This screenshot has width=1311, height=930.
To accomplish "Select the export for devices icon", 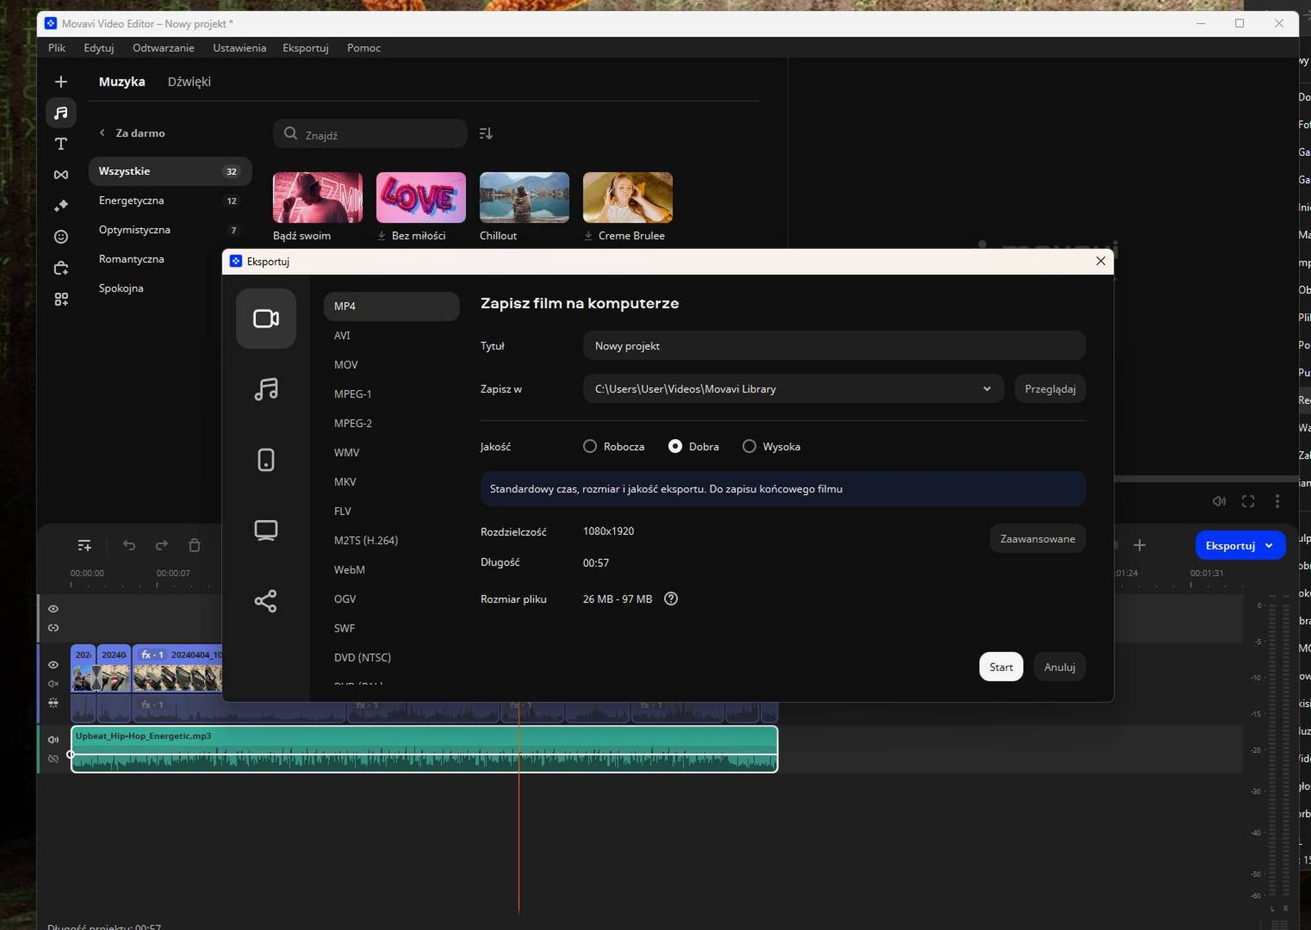I will click(x=266, y=459).
